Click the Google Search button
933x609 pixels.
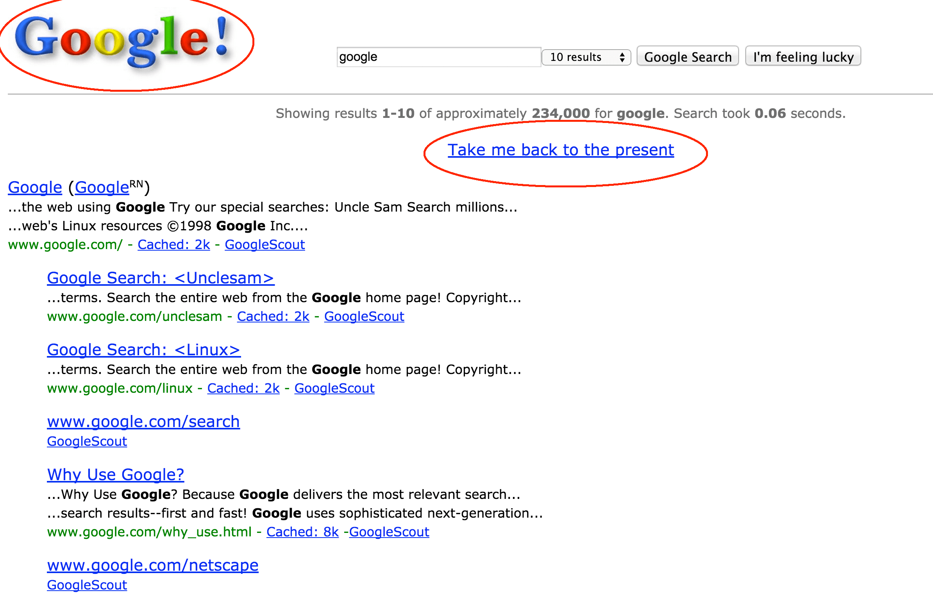coord(687,56)
